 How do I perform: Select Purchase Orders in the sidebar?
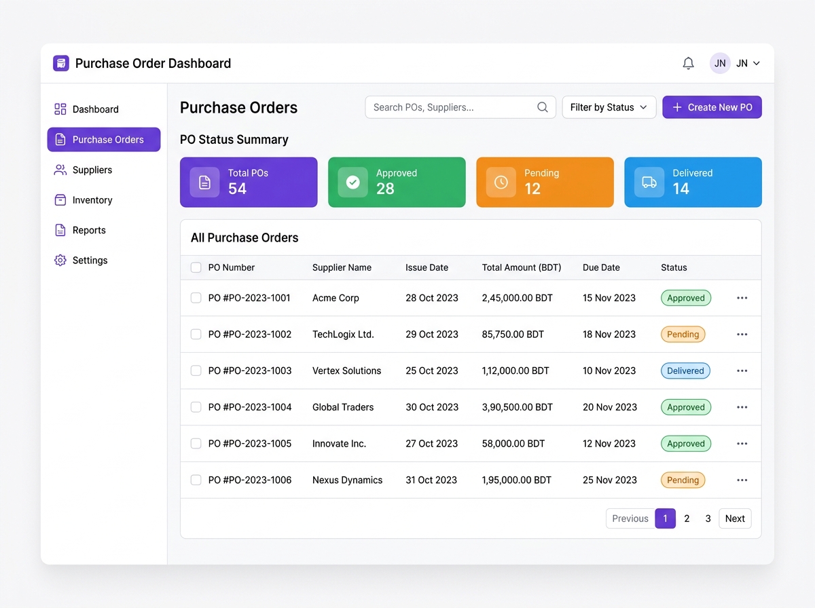104,140
